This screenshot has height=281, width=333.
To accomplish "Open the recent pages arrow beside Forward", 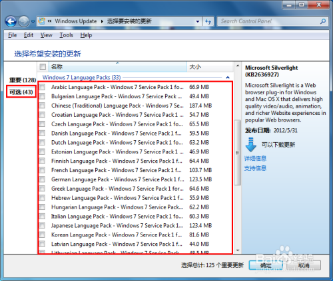I will coord(33,22).
